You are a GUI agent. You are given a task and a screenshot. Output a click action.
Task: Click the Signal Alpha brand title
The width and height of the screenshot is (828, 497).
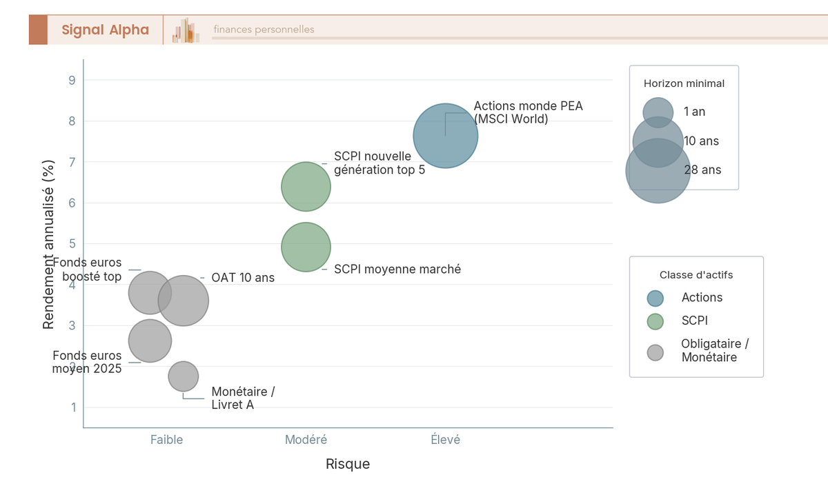click(106, 30)
